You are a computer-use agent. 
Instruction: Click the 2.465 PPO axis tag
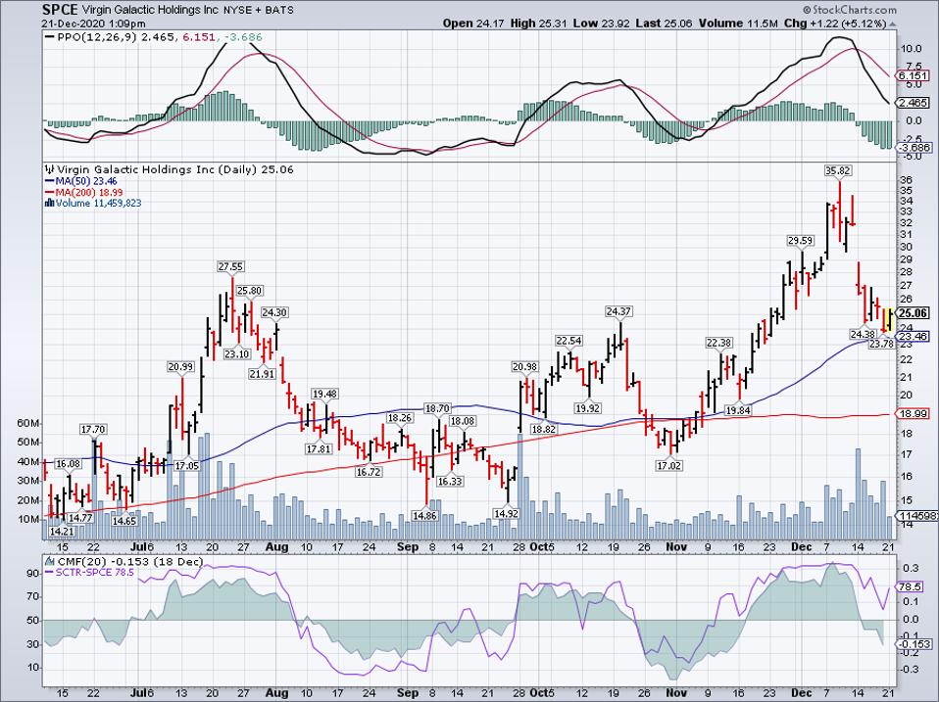tap(914, 103)
